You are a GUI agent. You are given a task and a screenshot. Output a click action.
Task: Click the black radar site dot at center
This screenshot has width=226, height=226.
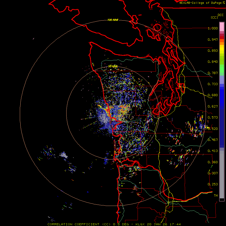(112, 114)
